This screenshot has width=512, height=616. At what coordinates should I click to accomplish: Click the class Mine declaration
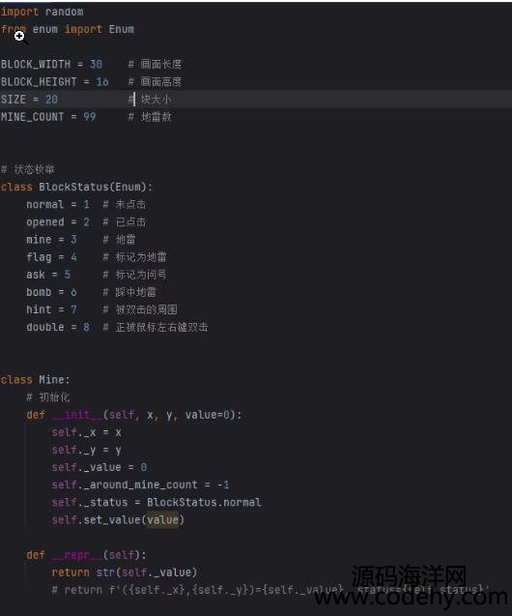click(35, 380)
